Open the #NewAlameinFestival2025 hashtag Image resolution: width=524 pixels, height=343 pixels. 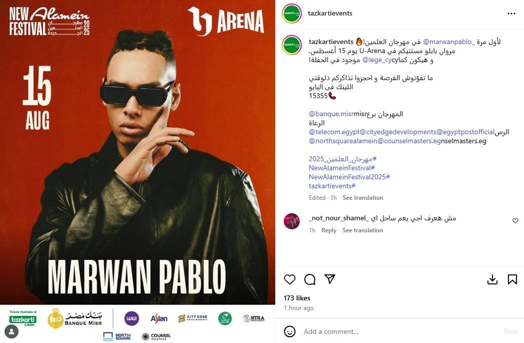pyautogui.click(x=349, y=177)
